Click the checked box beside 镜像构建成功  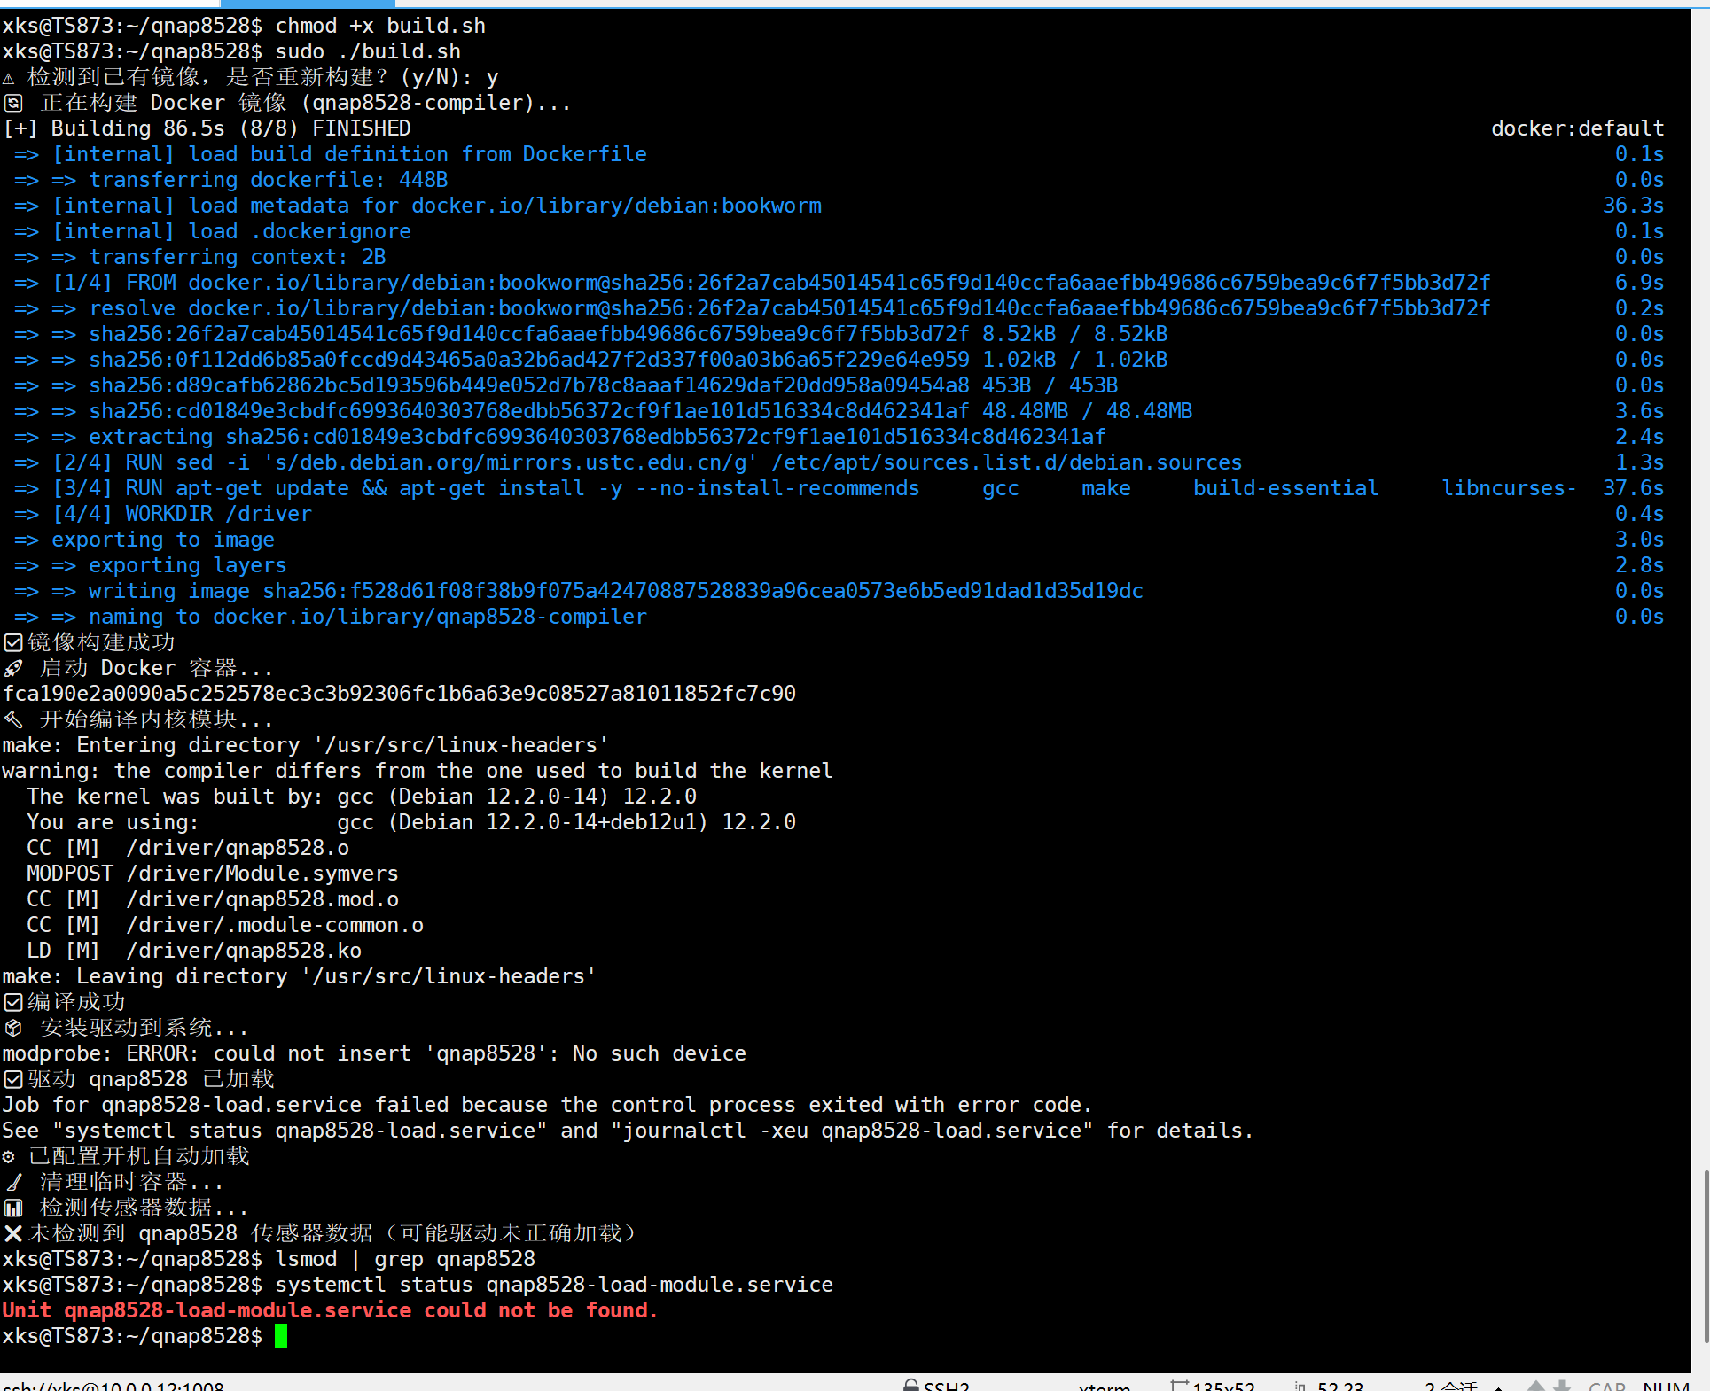click(x=12, y=642)
